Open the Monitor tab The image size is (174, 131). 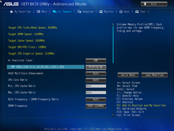106,11
